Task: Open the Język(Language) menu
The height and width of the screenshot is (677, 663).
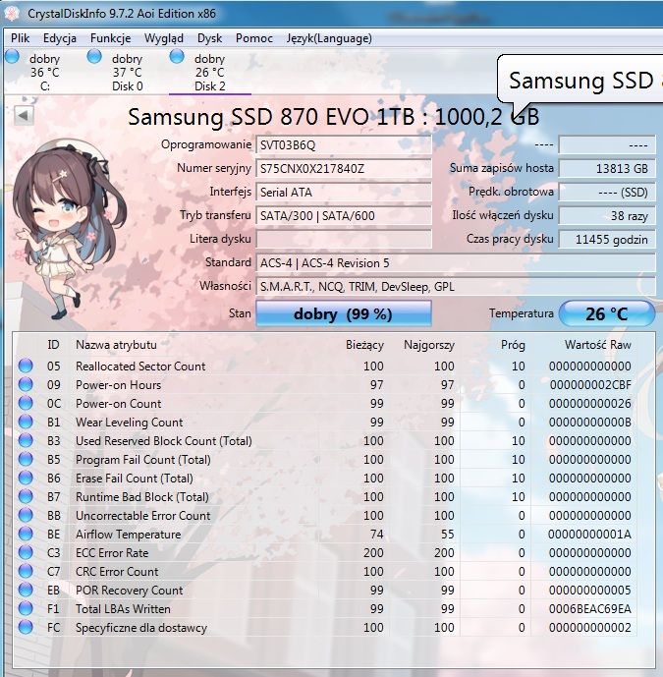Action: (x=329, y=38)
